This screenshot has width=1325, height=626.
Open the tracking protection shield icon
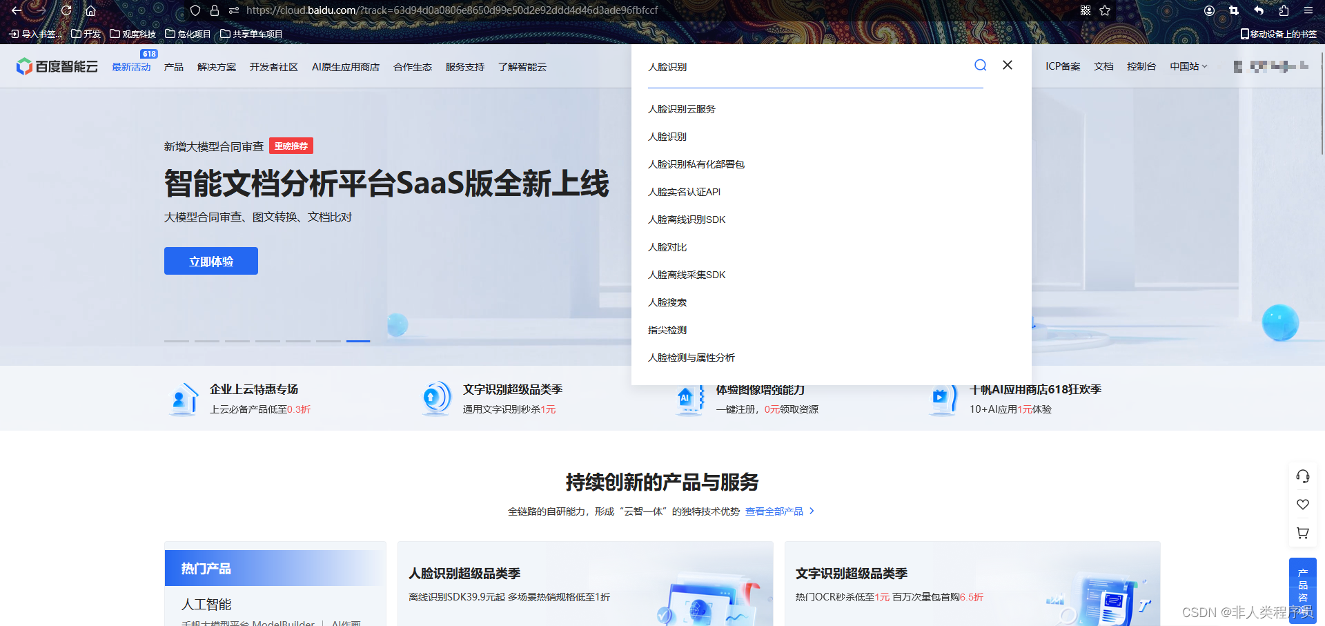coord(195,10)
